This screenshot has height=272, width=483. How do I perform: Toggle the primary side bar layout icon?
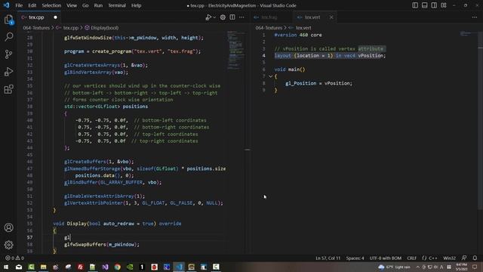415,5
